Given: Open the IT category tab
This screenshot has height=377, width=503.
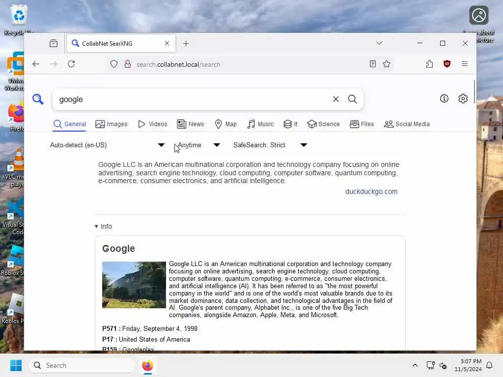Looking at the screenshot, I should (290, 124).
